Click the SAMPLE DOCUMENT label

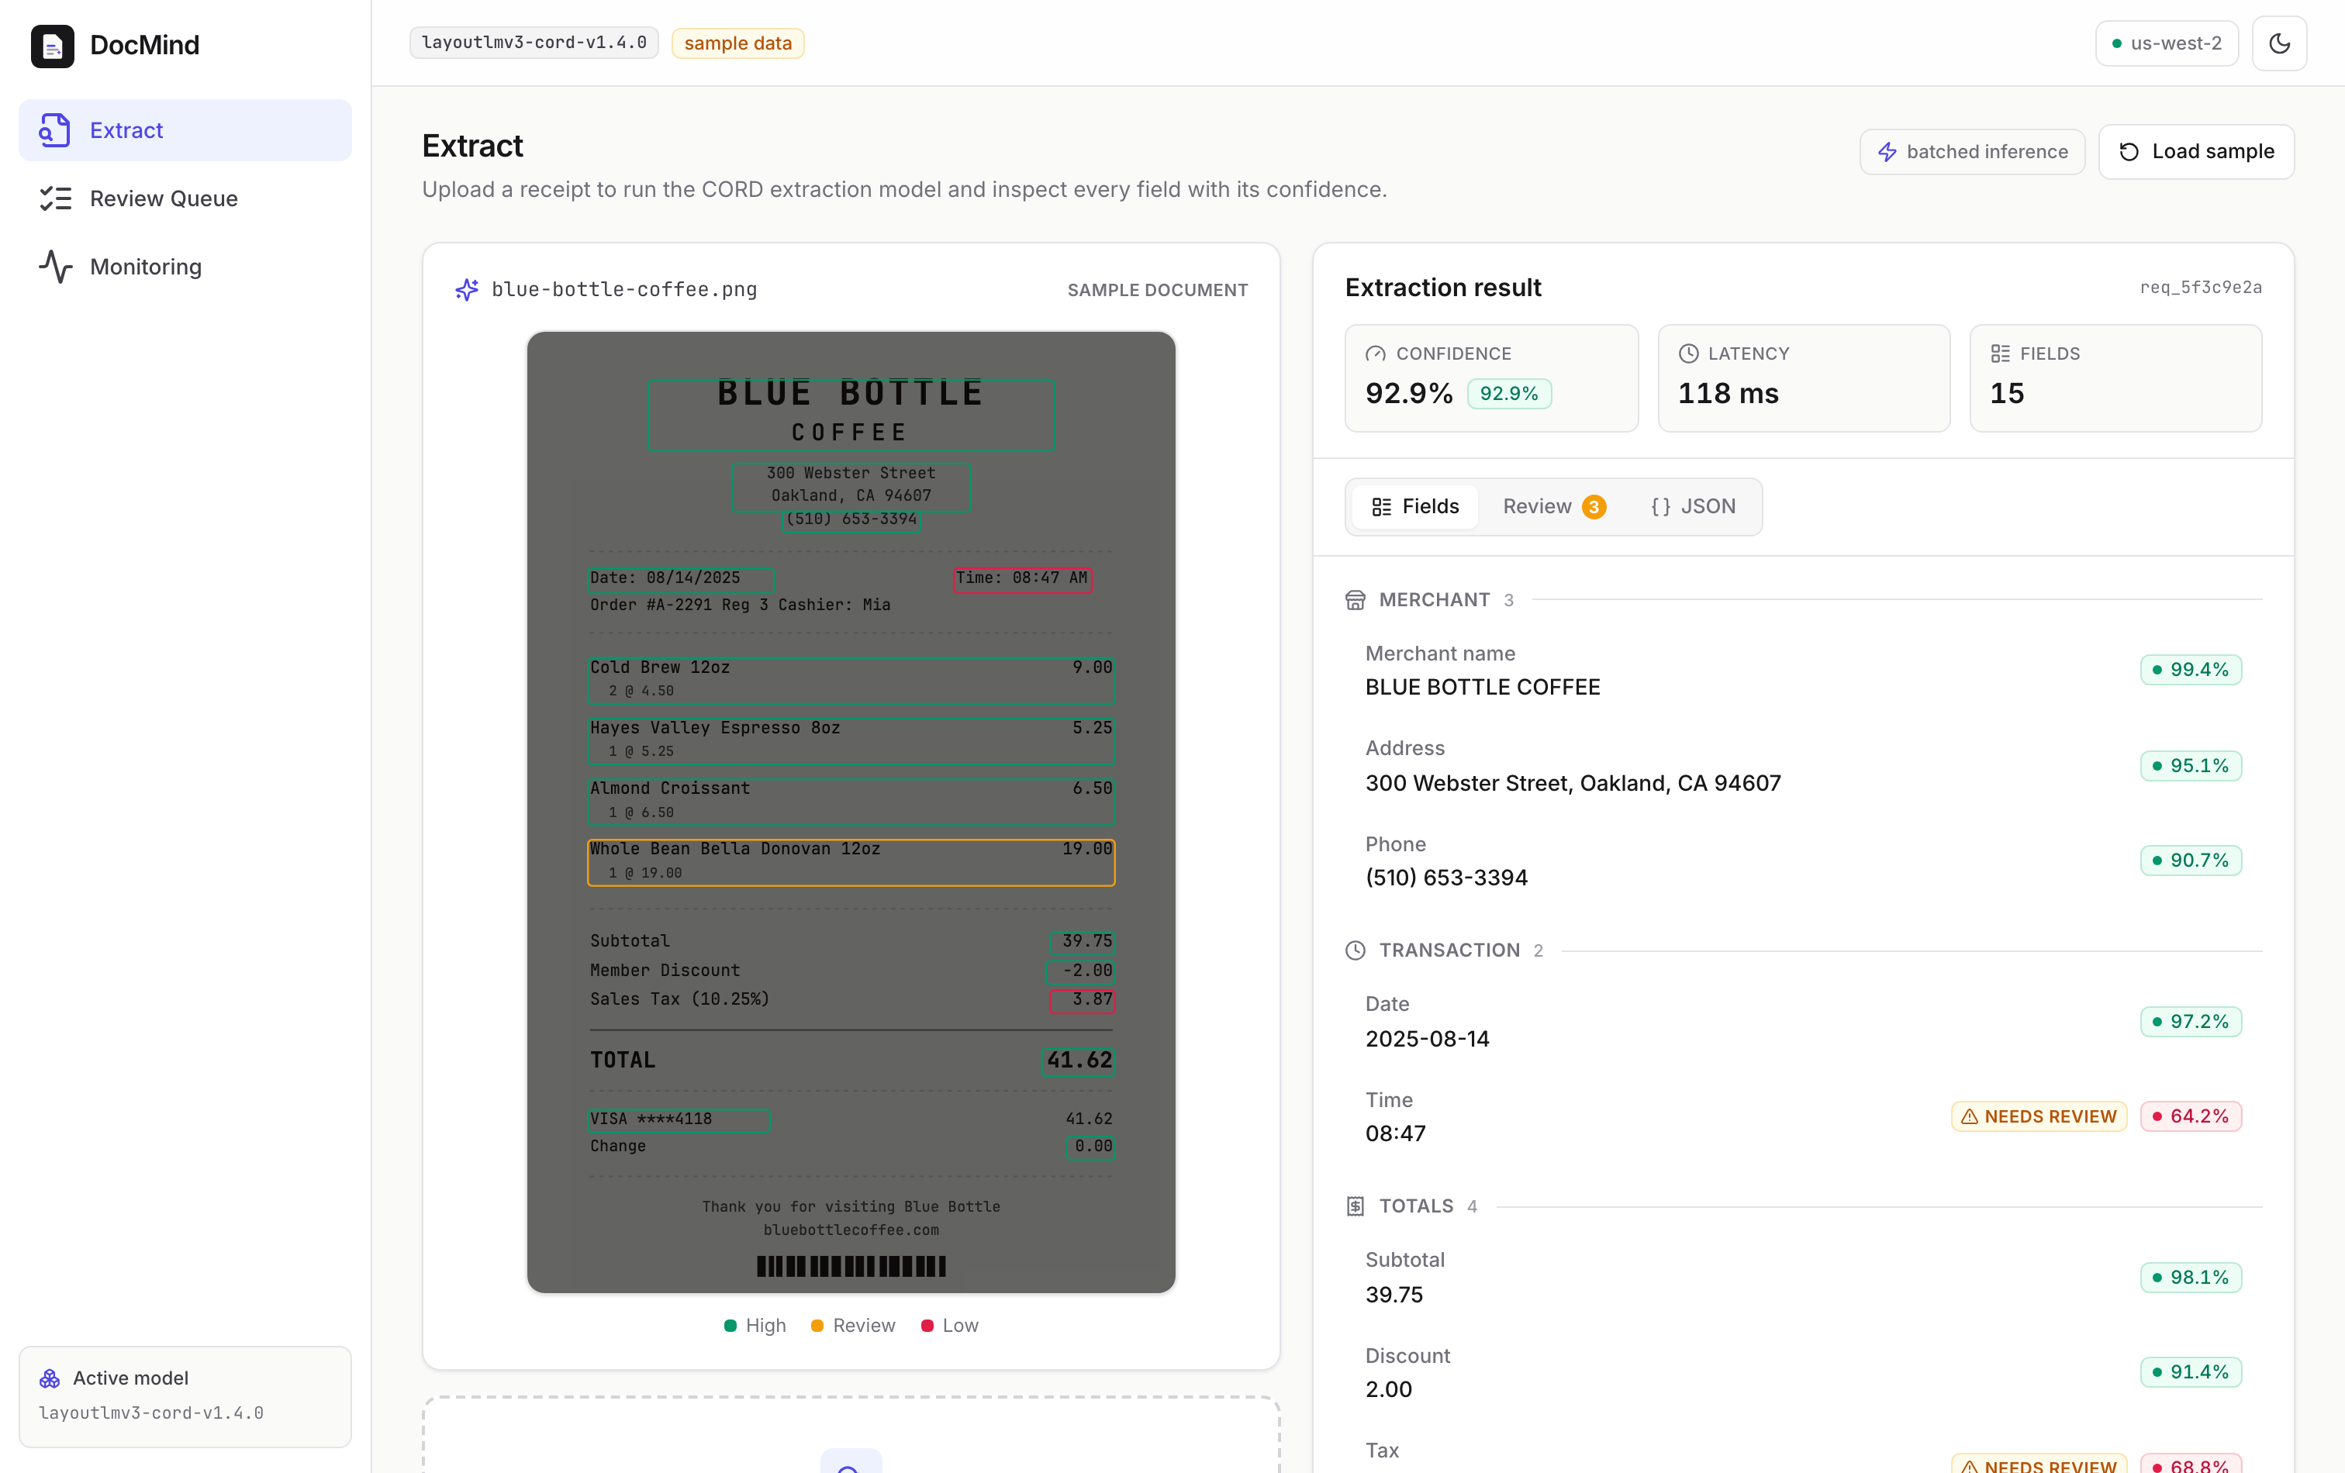click(x=1157, y=290)
